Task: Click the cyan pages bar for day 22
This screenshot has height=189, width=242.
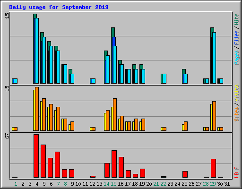Action: [x=164, y=78]
